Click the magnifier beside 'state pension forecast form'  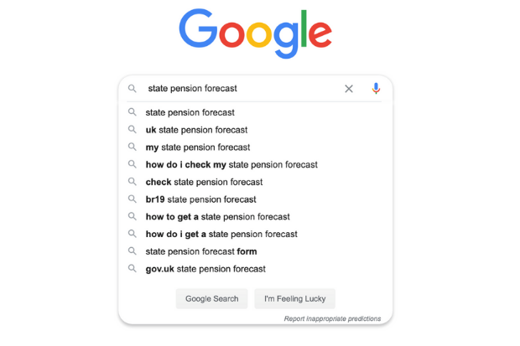tap(133, 250)
